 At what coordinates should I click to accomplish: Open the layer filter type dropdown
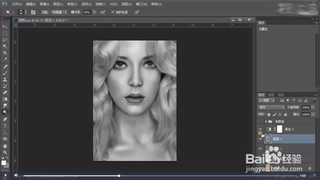click(x=266, y=100)
